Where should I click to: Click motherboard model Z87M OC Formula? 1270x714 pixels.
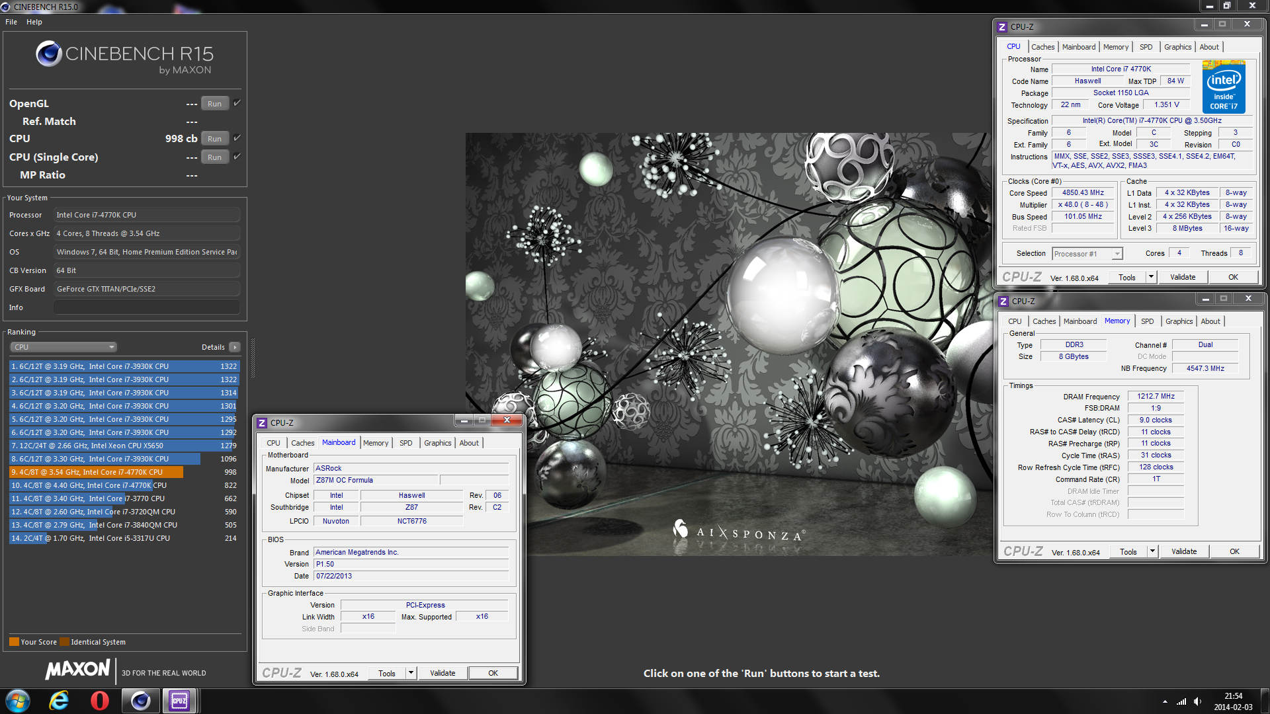point(375,481)
